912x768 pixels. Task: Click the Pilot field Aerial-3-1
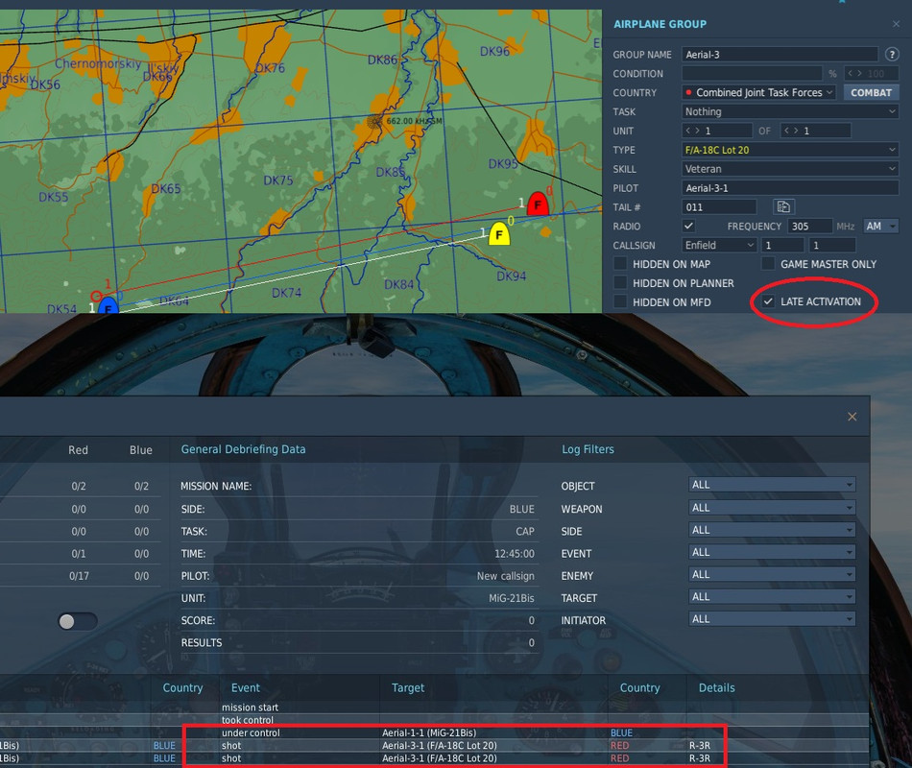pyautogui.click(x=790, y=188)
